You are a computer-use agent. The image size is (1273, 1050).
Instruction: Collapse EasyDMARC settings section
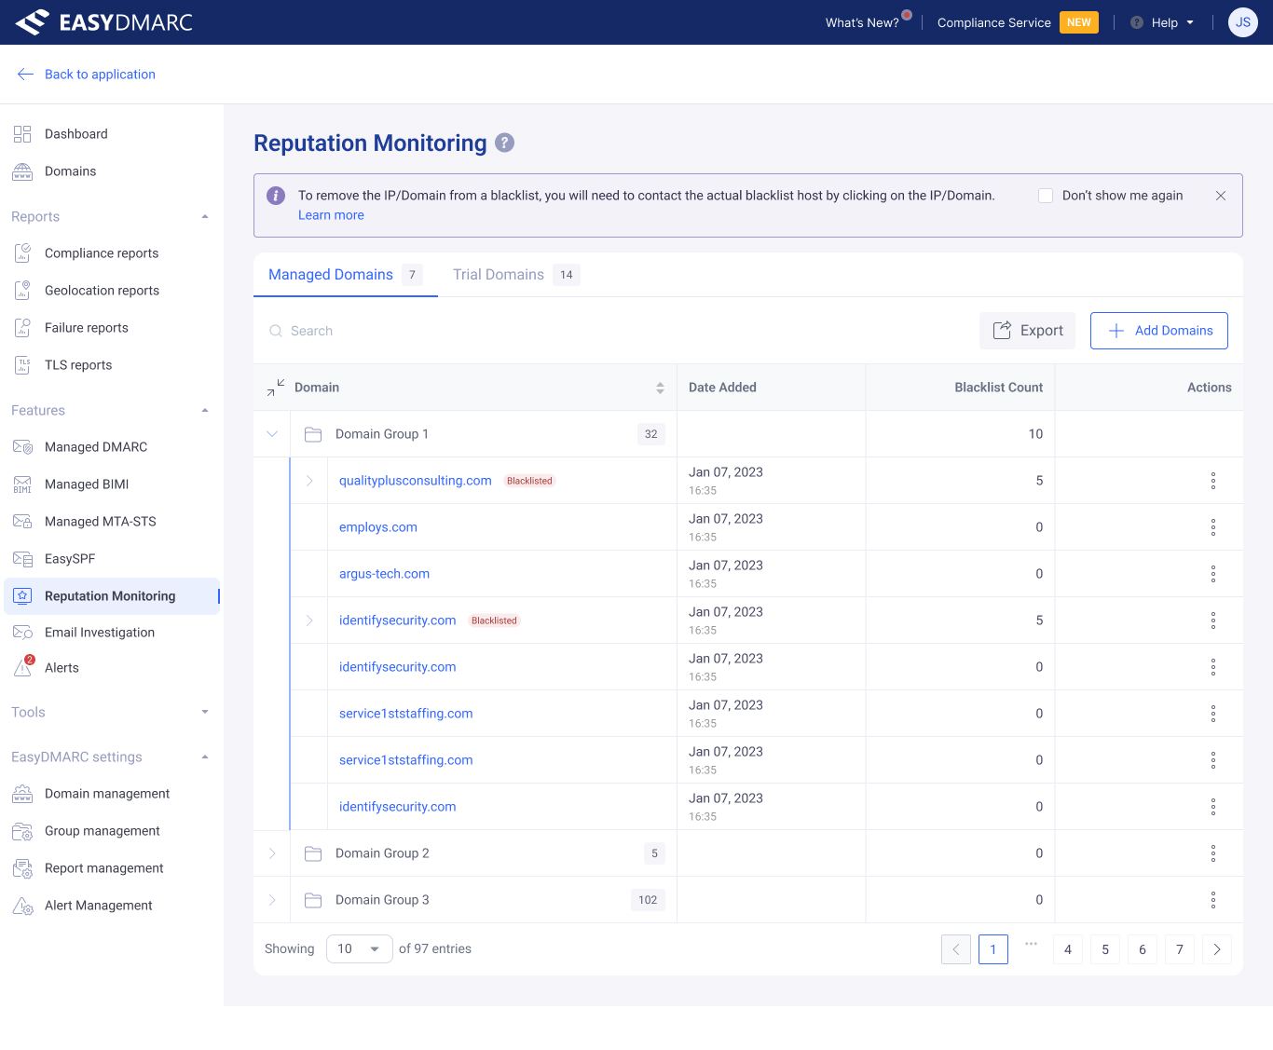tap(205, 757)
